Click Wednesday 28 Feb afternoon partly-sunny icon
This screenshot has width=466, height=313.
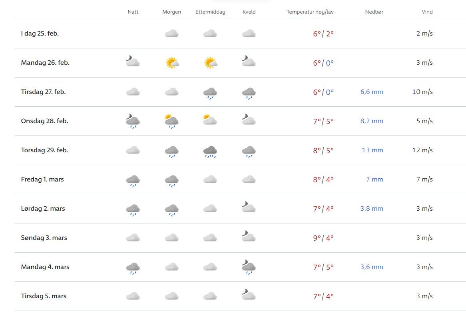[x=210, y=120]
